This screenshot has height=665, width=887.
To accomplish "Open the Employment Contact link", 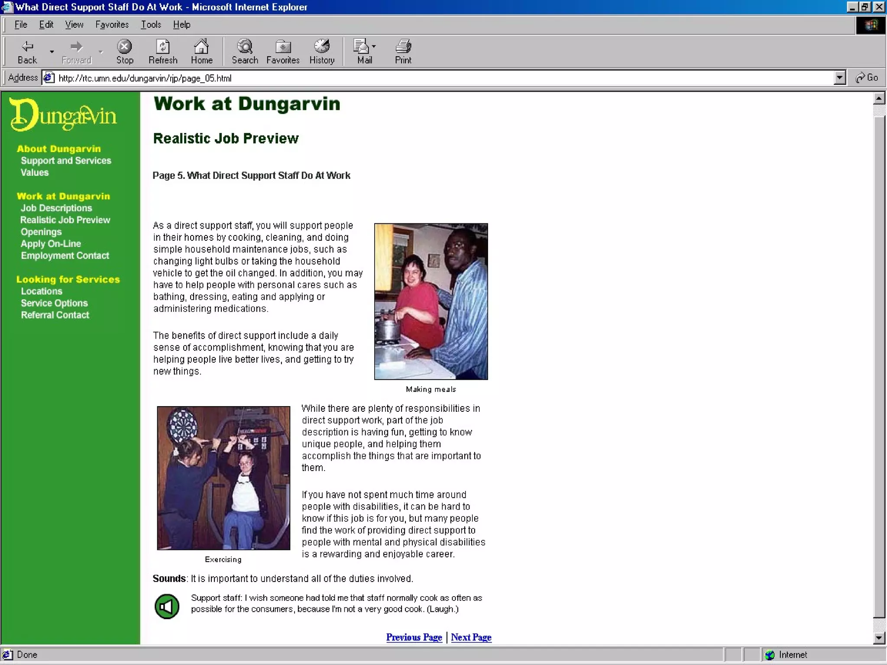I will click(65, 255).
